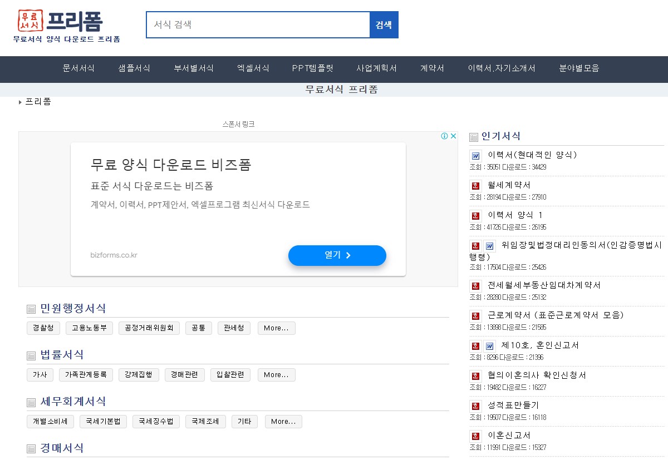Open the 이력서,자기소개서 menu

[x=502, y=69]
